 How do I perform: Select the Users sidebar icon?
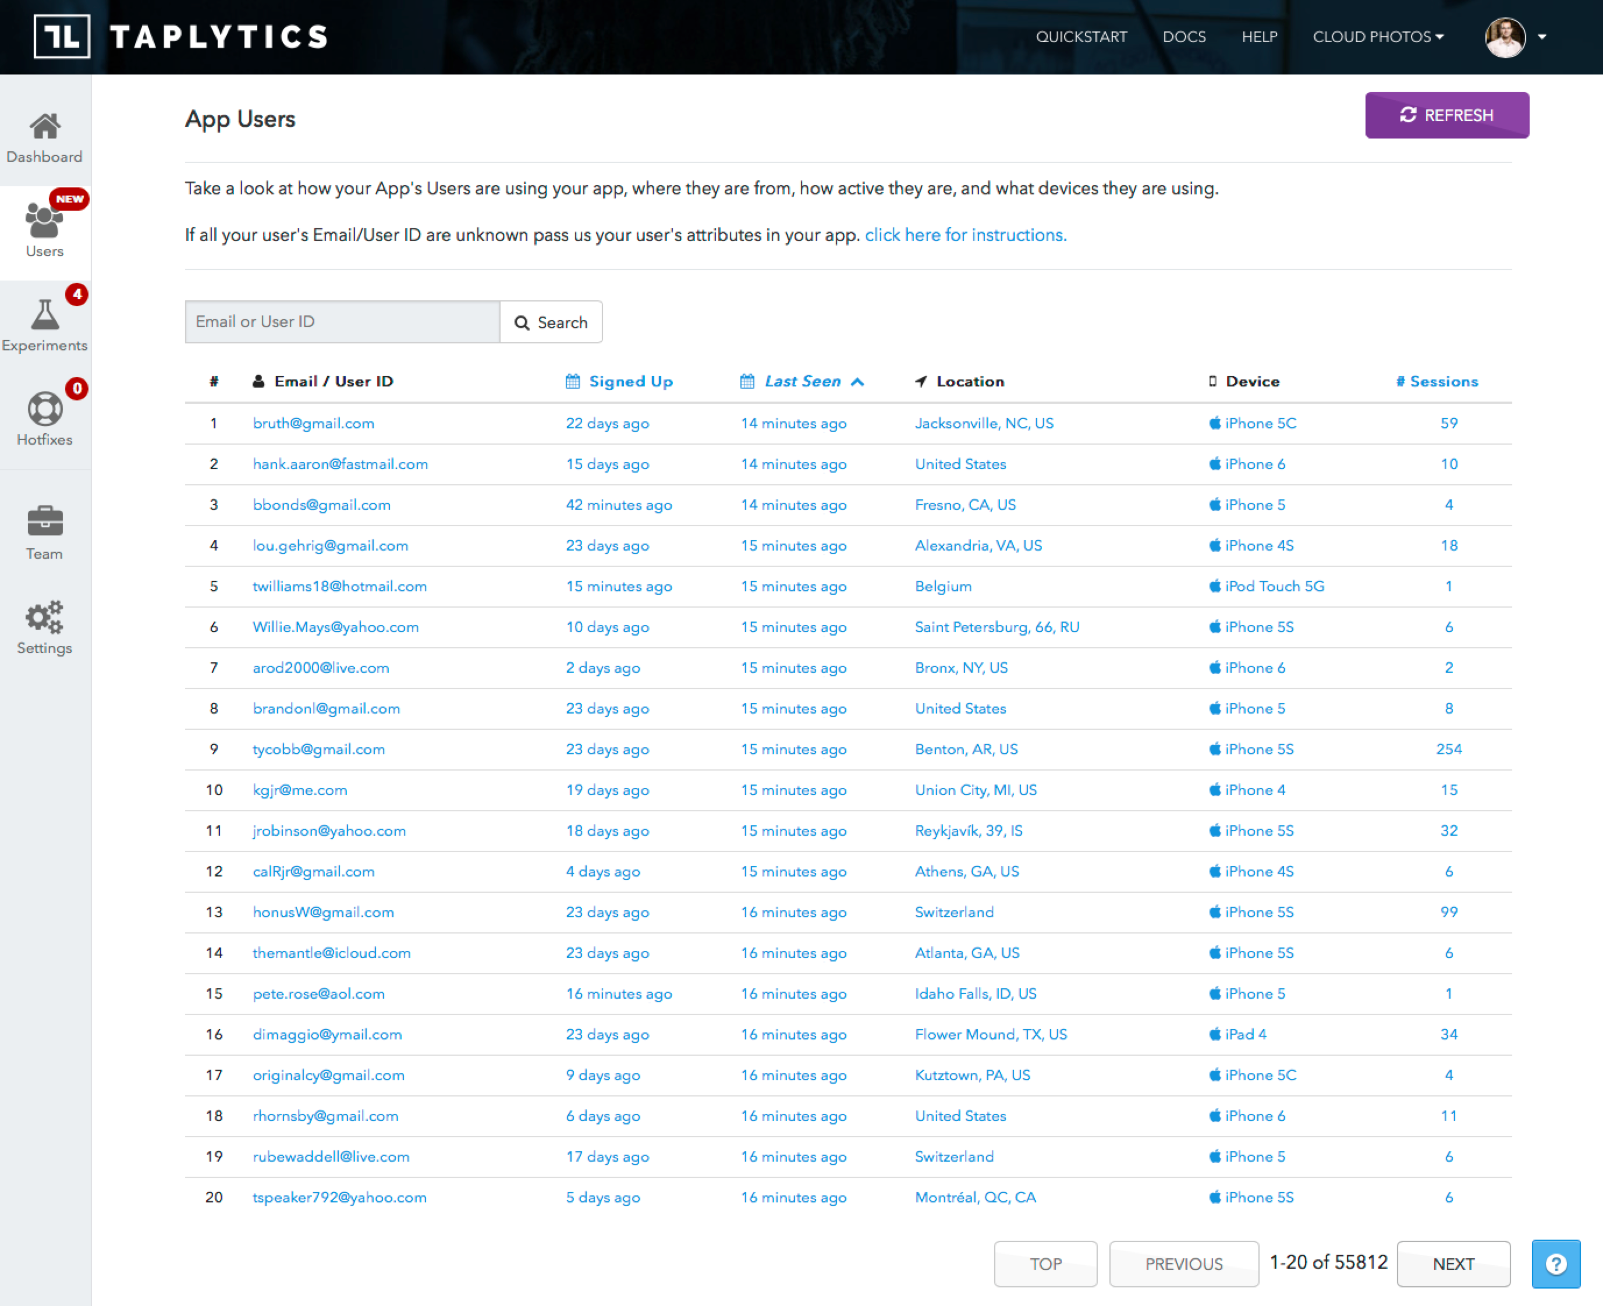point(44,222)
